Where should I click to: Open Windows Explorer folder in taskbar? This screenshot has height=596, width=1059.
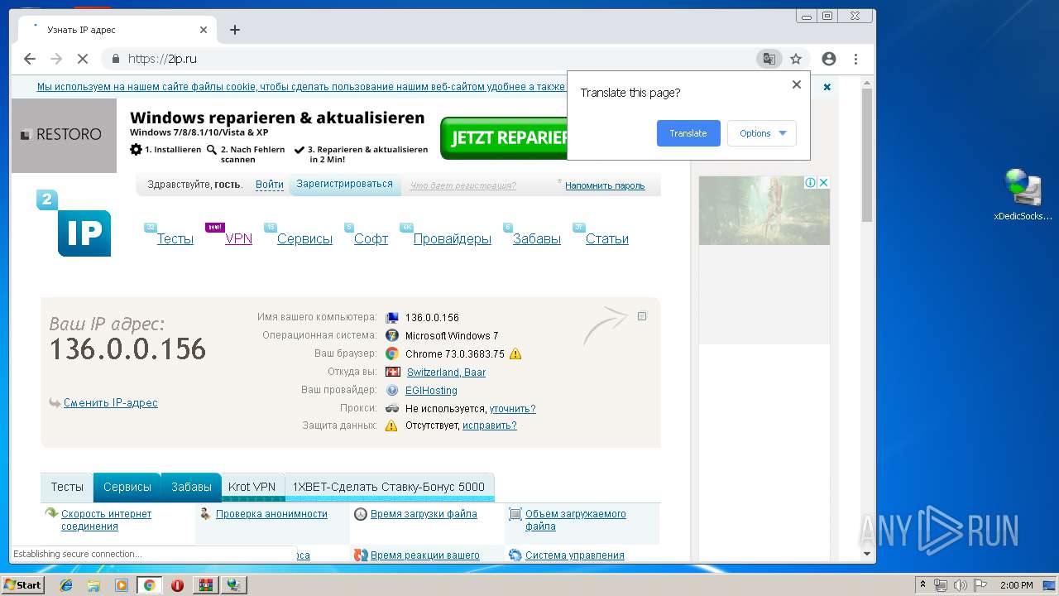(93, 585)
